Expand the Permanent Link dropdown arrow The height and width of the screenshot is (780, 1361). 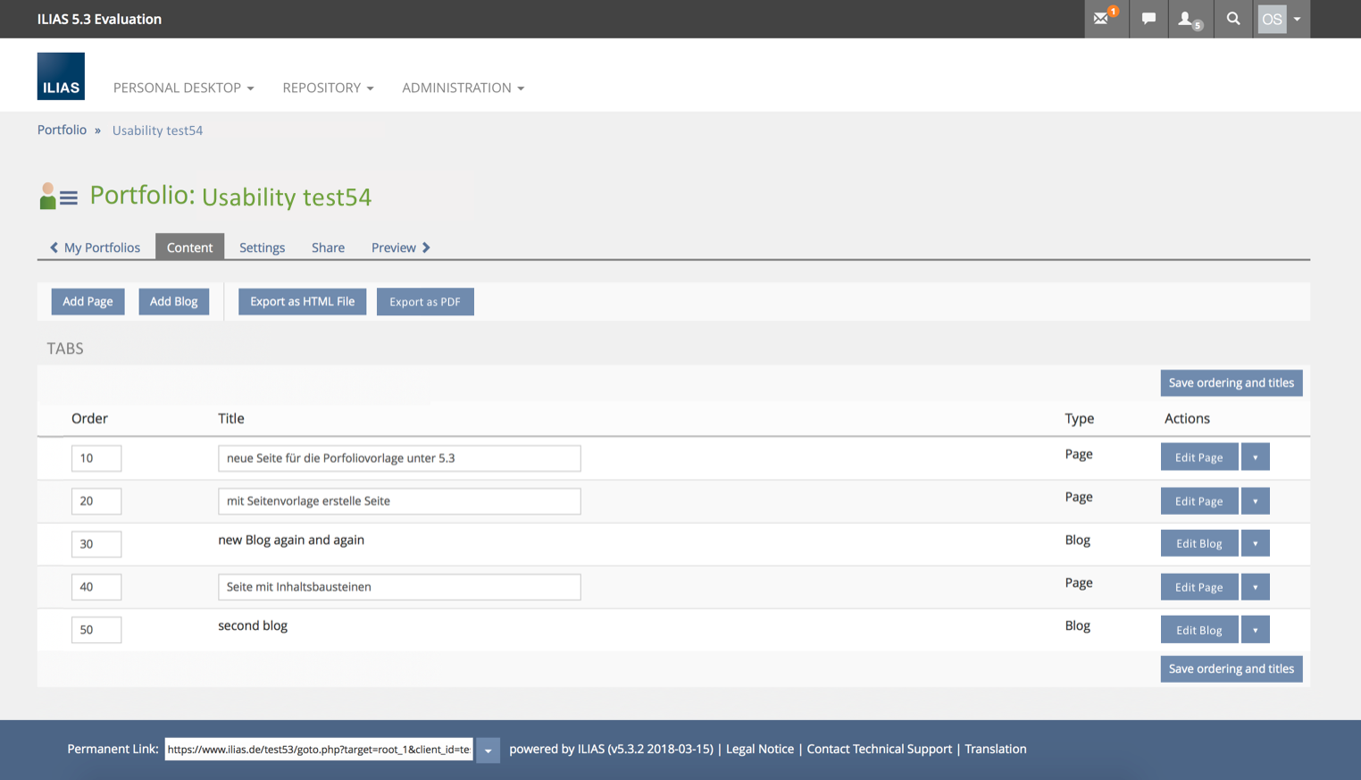(x=488, y=751)
